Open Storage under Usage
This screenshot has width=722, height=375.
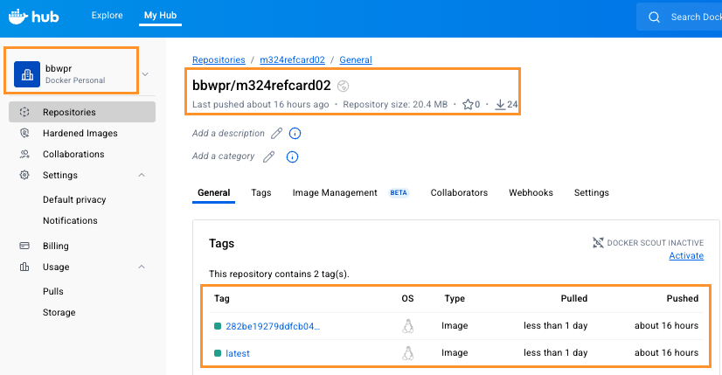point(59,312)
